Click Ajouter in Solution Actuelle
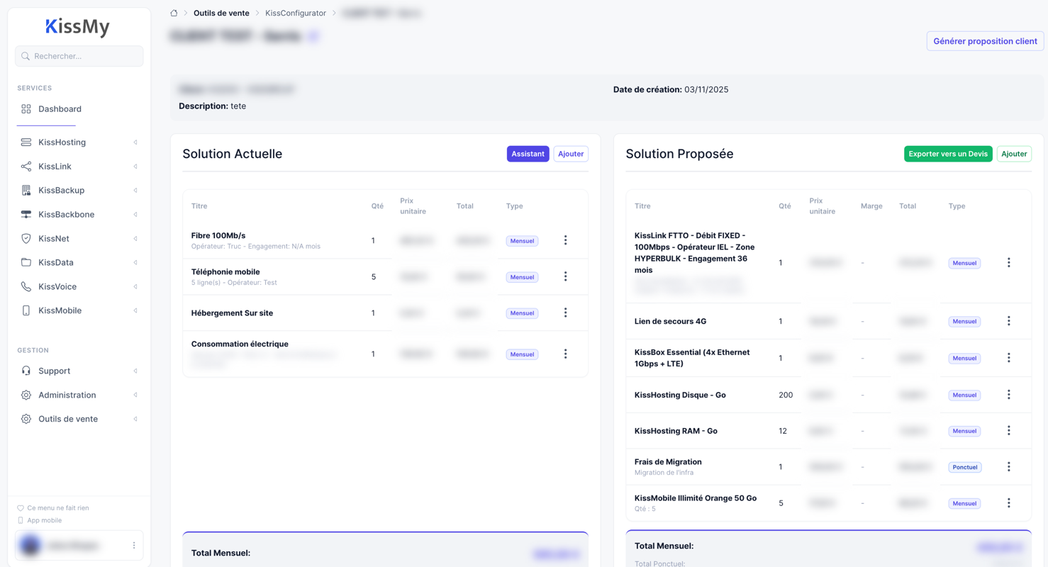The image size is (1048, 567). point(571,154)
